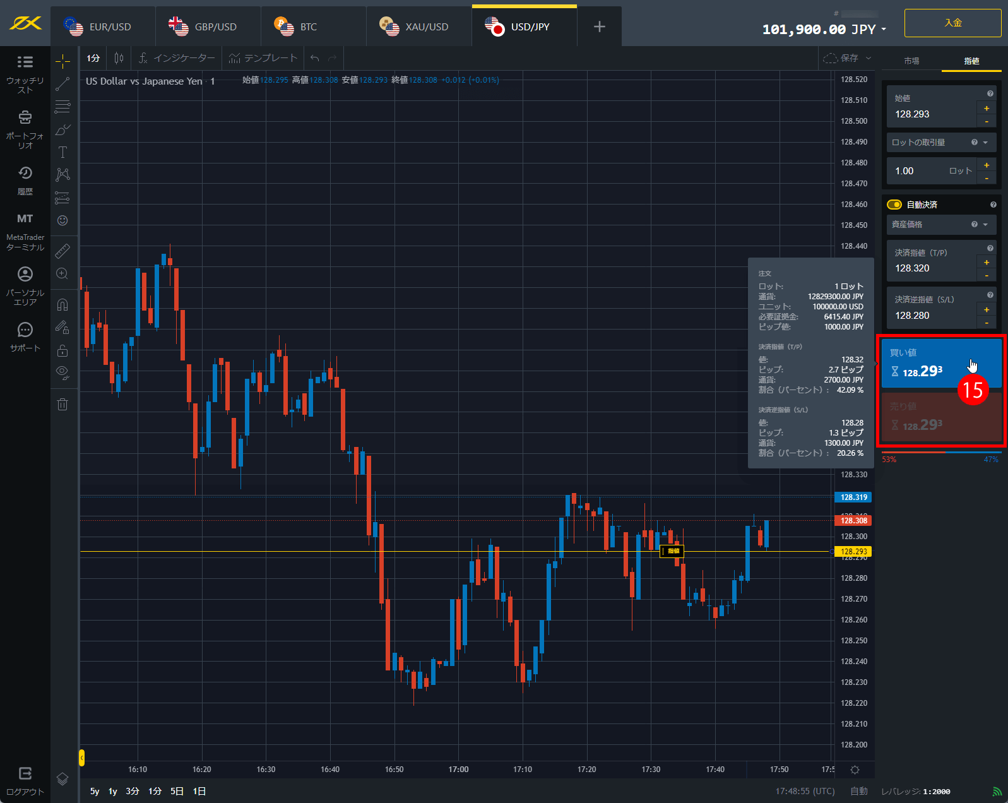Open the ロットの取引量 dropdown
This screenshot has width=1008, height=803.
[x=940, y=143]
